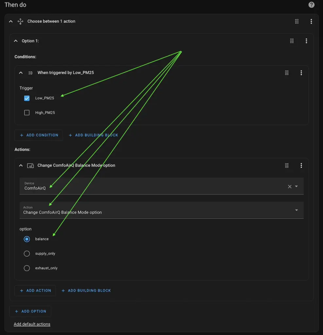This screenshot has height=335, width=323.
Task: Enable the High_PM25 trigger checkbox
Action: [x=27, y=113]
